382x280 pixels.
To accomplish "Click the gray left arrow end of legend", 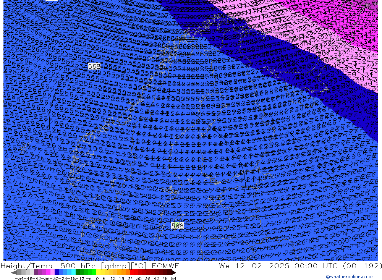I will (14, 272).
